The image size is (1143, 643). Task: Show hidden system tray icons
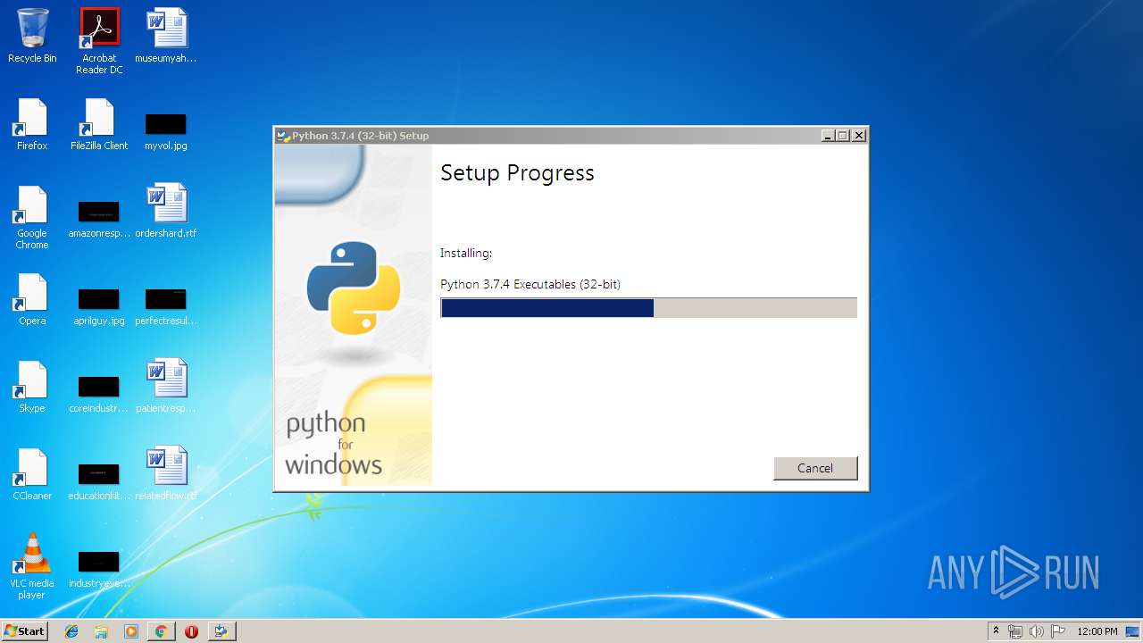(x=996, y=631)
